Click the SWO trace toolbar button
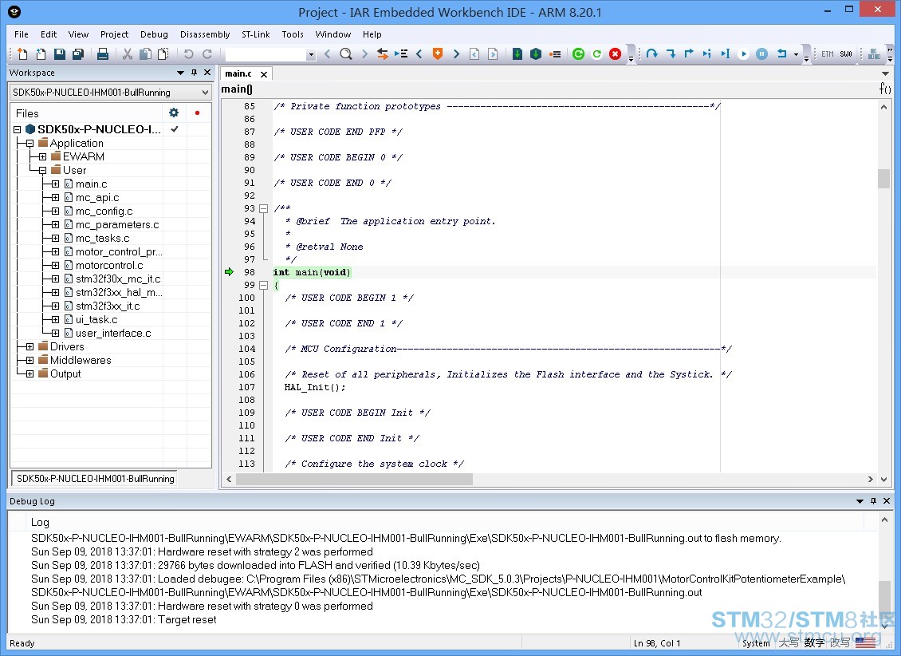 846,54
